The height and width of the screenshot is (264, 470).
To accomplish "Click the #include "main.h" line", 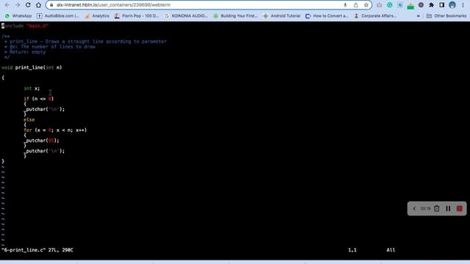I will (25, 26).
